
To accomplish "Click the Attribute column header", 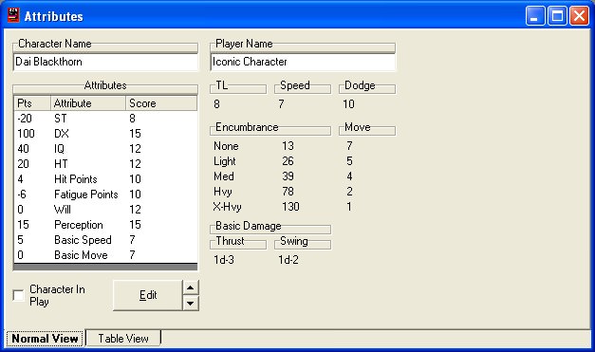I will [88, 103].
